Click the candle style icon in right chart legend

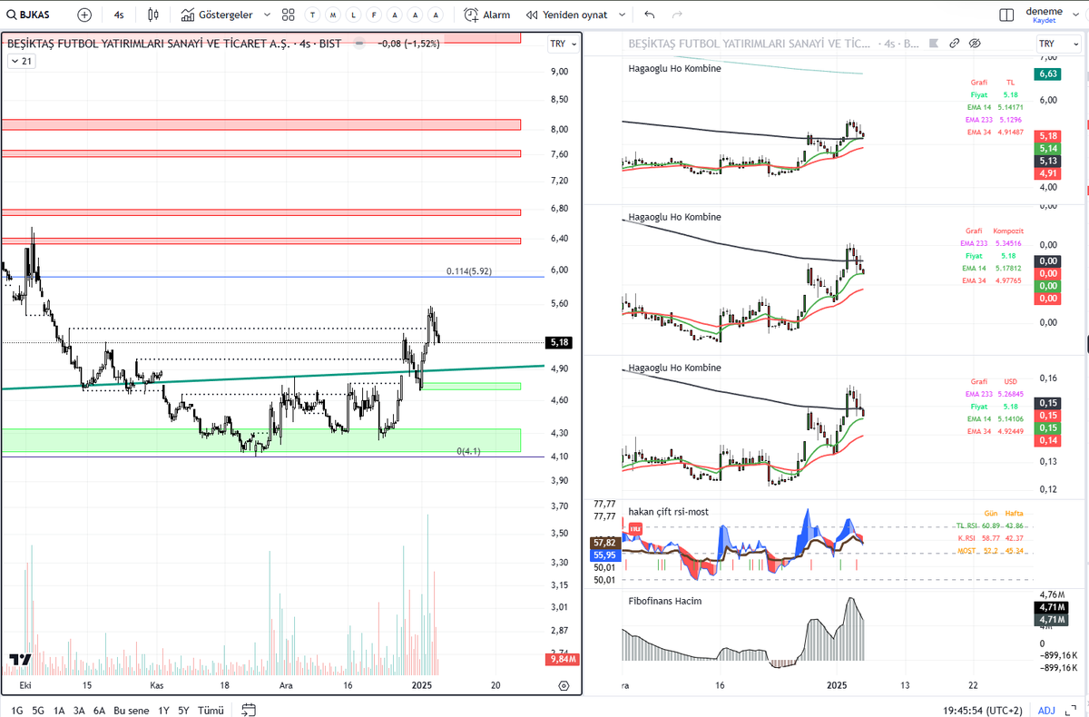(935, 43)
